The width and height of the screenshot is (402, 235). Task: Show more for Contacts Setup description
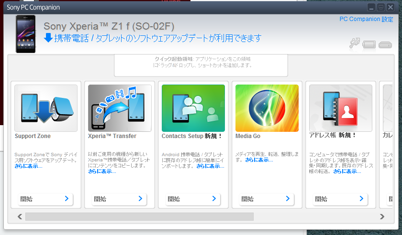[x=210, y=166]
